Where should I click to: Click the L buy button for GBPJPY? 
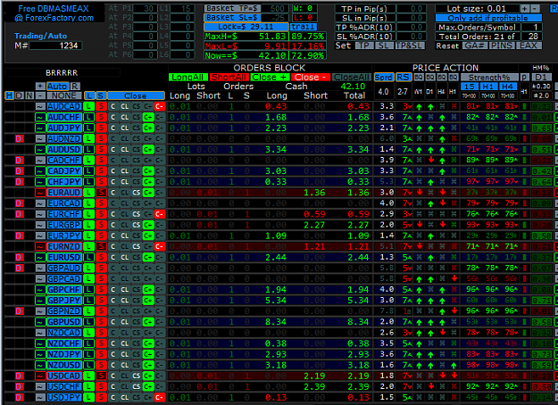click(88, 300)
